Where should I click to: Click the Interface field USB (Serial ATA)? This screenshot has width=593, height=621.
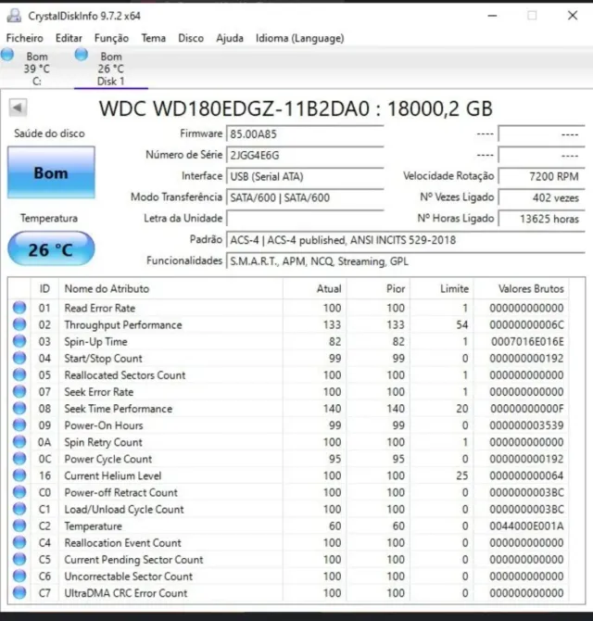point(305,176)
